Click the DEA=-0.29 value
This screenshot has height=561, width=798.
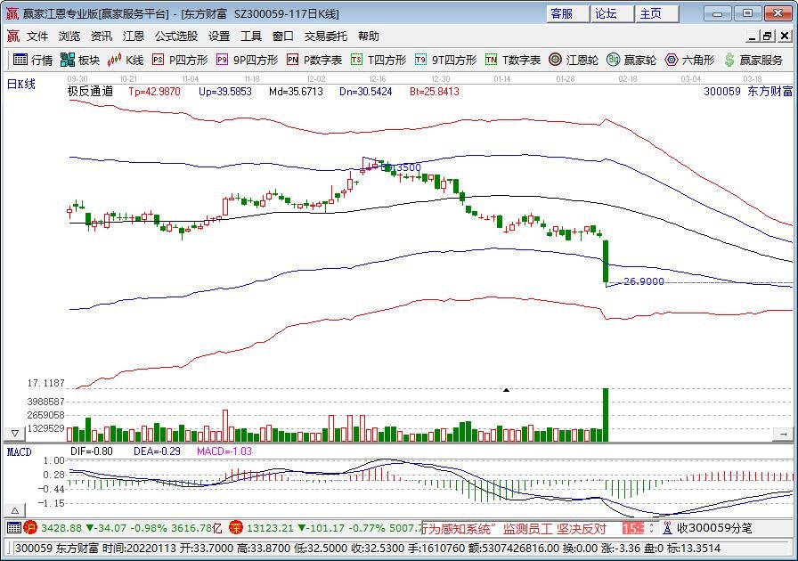[157, 451]
